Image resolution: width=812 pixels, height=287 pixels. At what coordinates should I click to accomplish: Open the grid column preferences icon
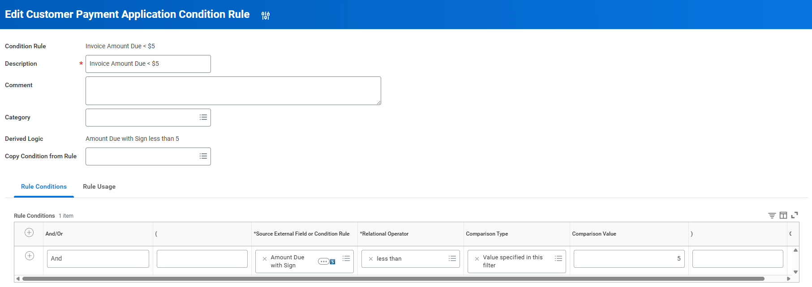783,215
